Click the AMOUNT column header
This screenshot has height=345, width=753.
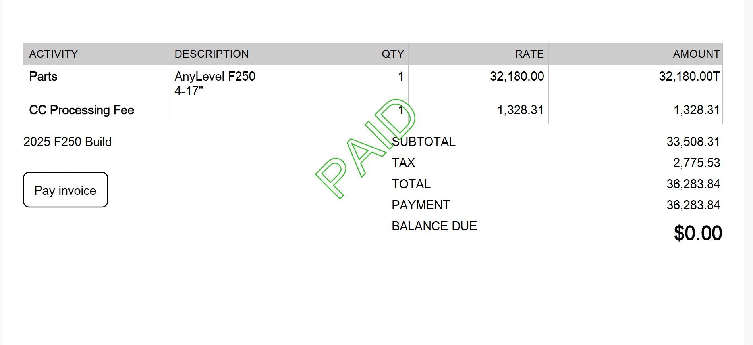[x=696, y=54]
